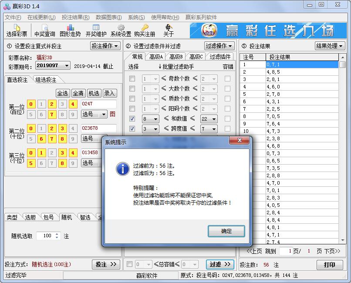
Task: Open the 和数值 upper limit 22 dropdown
Action: [x=212, y=118]
